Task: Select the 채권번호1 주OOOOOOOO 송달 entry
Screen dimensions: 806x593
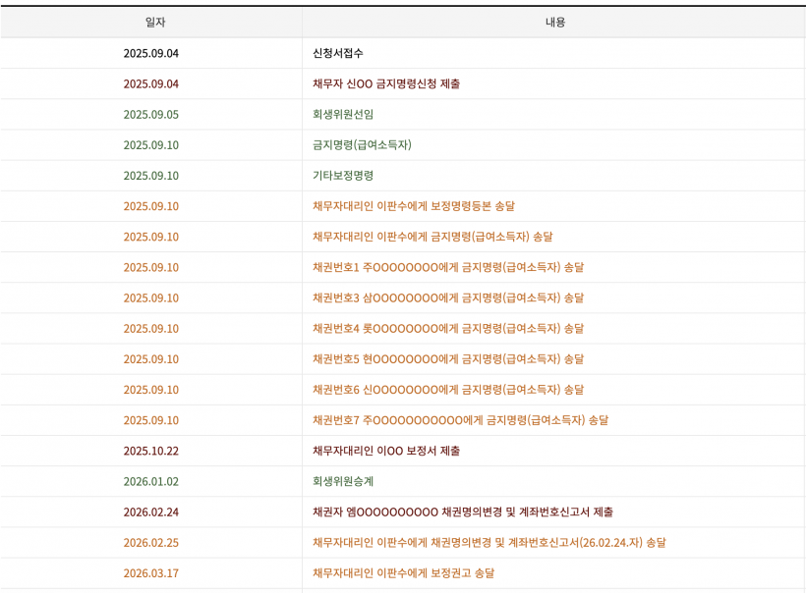Action: point(448,267)
